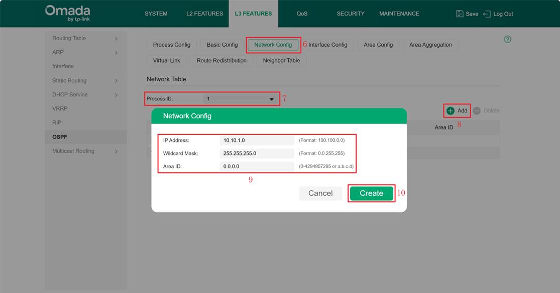Image resolution: width=560 pixels, height=293 pixels.
Task: Select VRRP in the sidebar
Action: (60, 108)
